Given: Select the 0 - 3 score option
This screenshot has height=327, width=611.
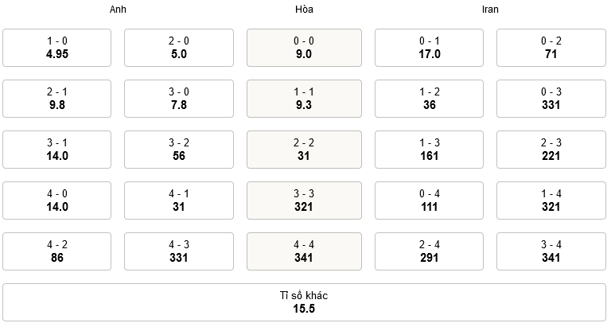Looking at the screenshot, I should (x=551, y=99).
